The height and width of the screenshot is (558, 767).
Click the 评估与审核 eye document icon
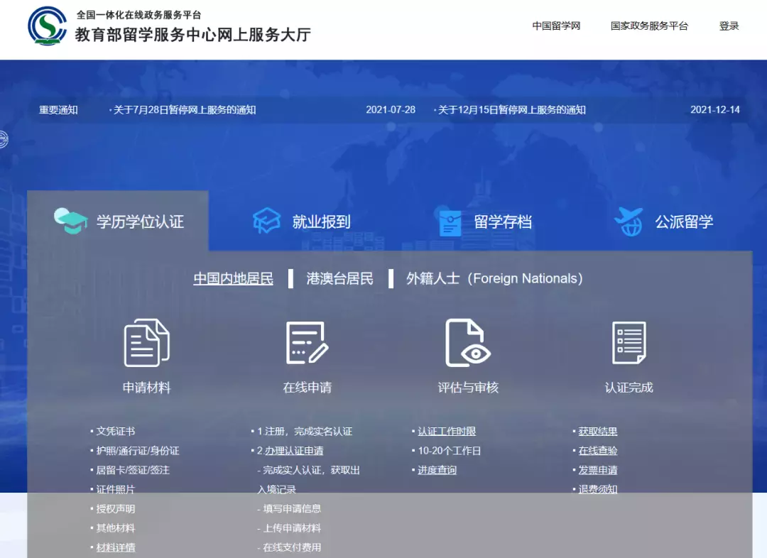coord(468,343)
